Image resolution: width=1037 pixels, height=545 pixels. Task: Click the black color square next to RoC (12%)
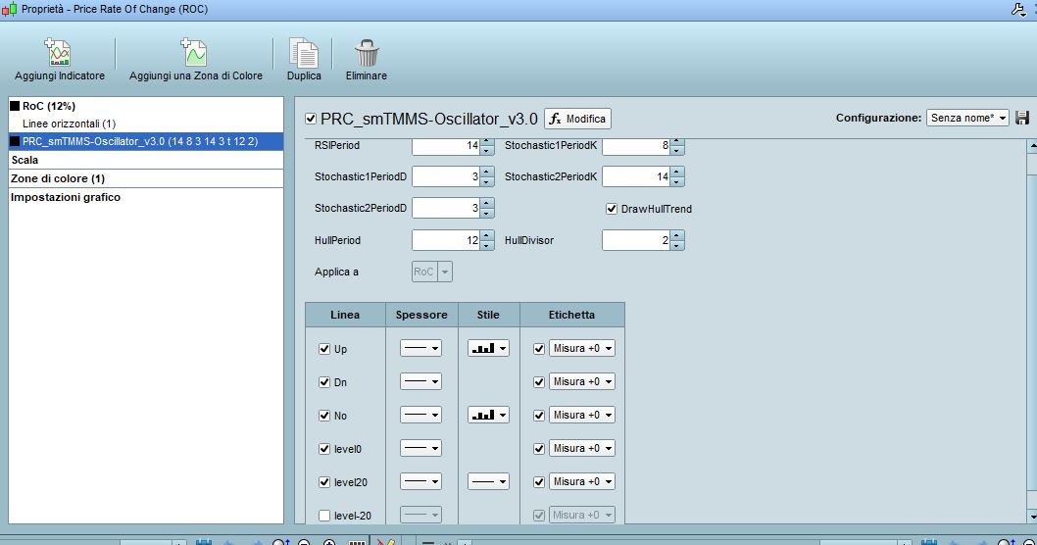point(16,106)
